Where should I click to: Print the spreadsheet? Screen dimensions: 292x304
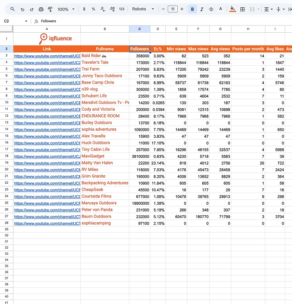[x=41, y=9]
